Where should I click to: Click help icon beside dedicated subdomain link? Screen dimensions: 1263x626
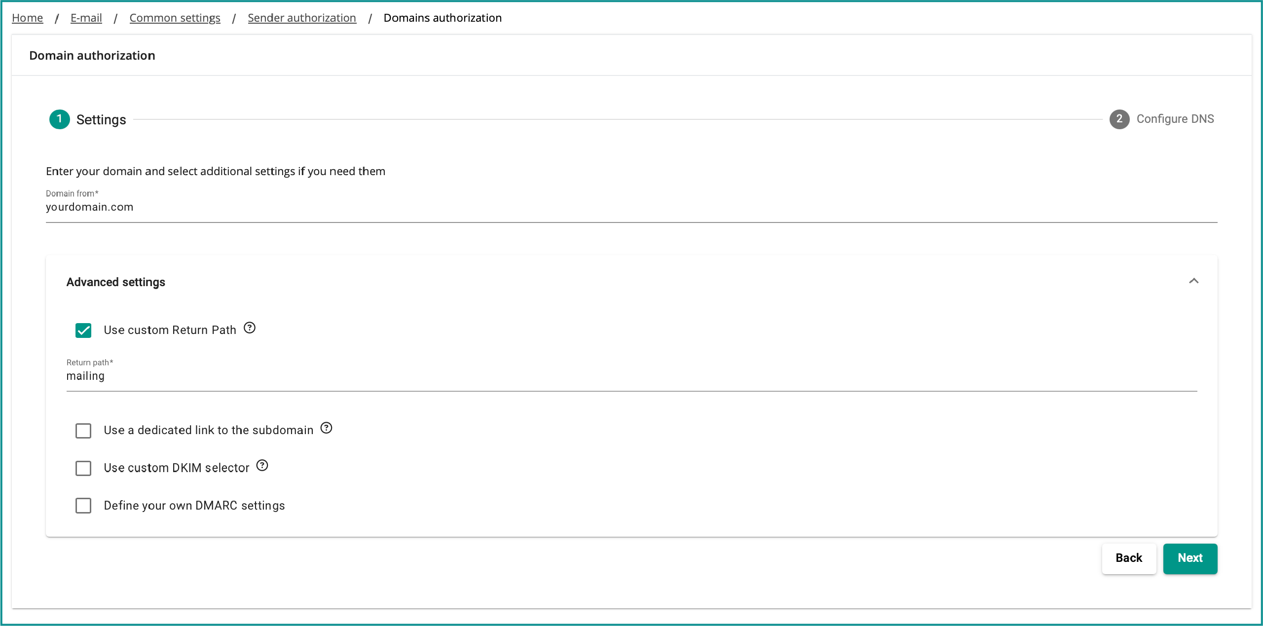[326, 428]
